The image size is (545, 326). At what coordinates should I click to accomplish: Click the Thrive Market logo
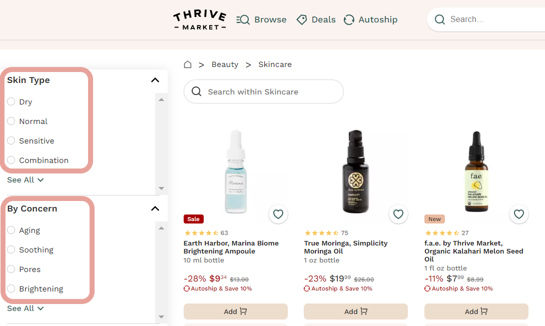point(200,19)
